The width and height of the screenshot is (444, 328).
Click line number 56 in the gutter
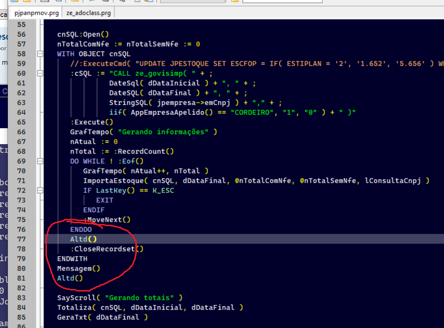22,34
